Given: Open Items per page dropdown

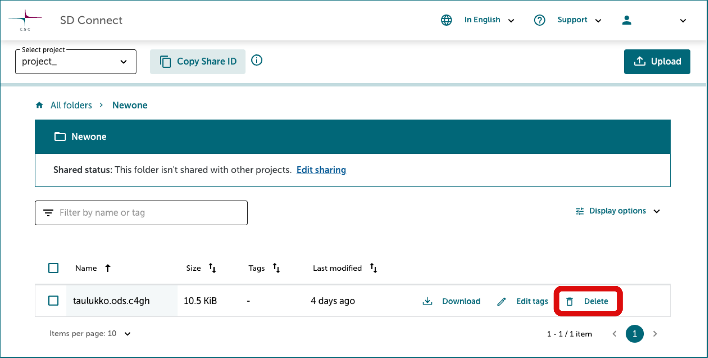Looking at the screenshot, I should pos(90,334).
